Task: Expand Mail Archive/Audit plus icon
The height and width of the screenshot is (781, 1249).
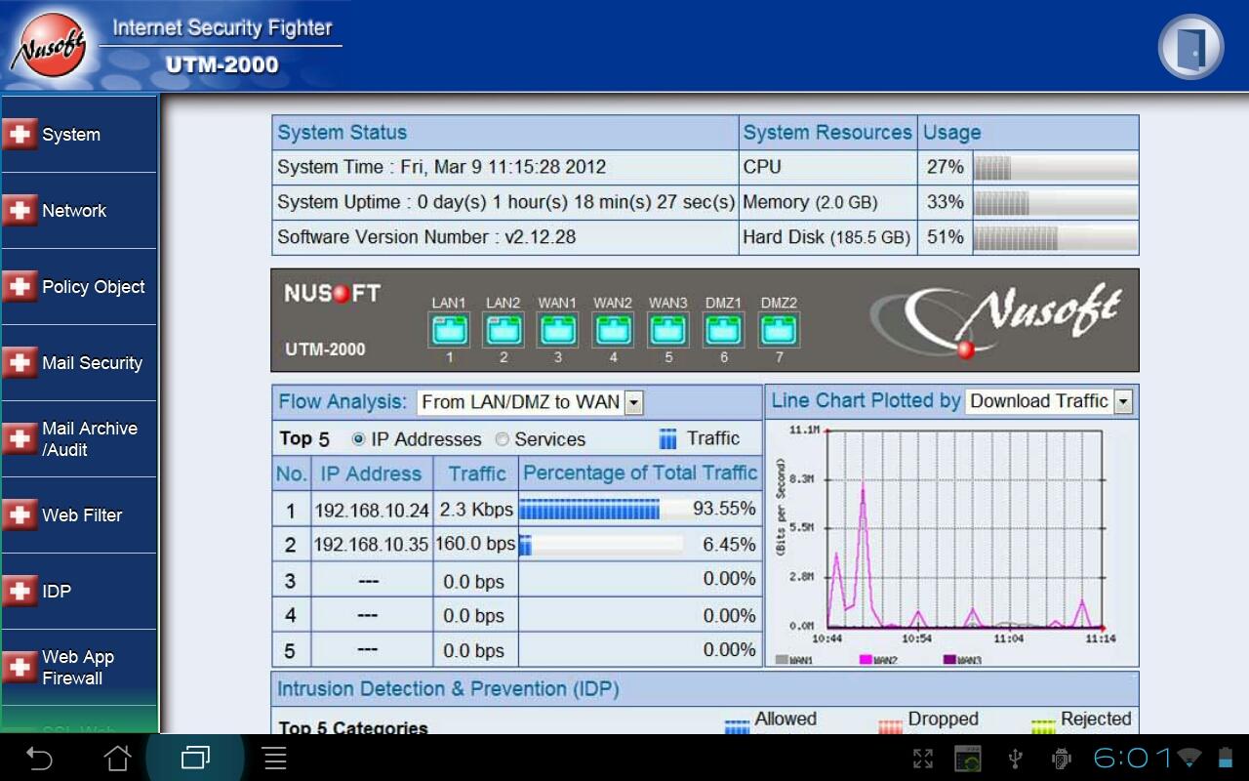Action: pyautogui.click(x=20, y=439)
